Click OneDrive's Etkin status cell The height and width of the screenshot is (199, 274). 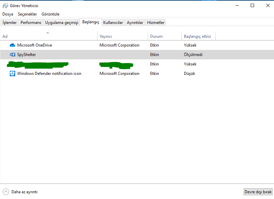155,45
